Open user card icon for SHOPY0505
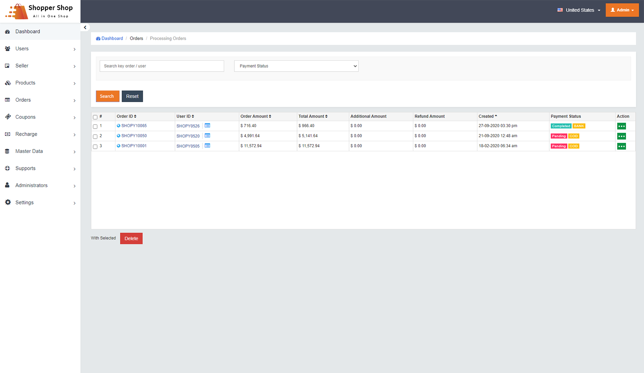Screen dimensions: 644x373 click(x=207, y=146)
